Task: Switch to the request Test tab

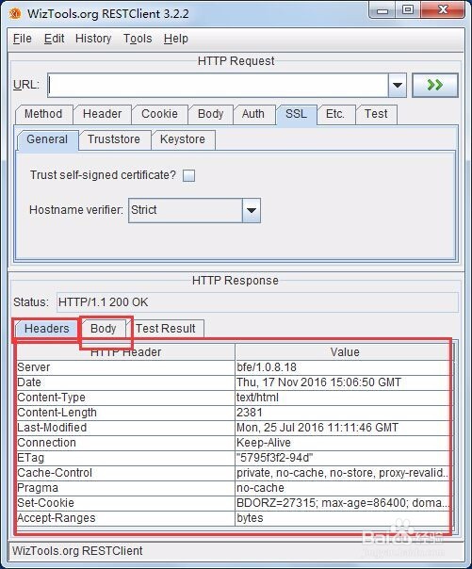Action: pos(376,114)
